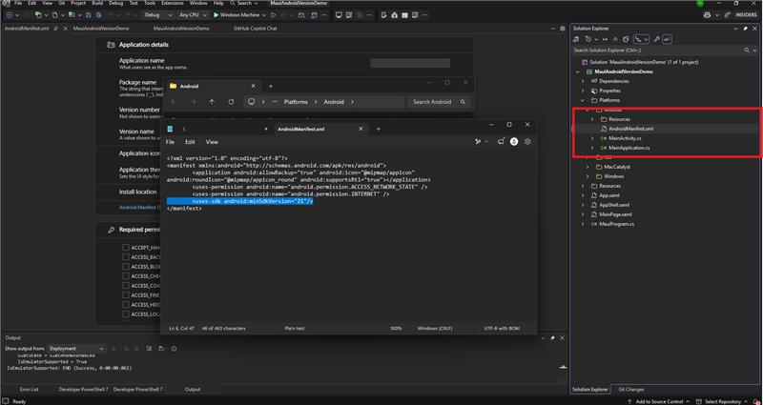Open the Extensions menu in Visual Studio
This screenshot has width=763, height=405.
(x=173, y=3)
